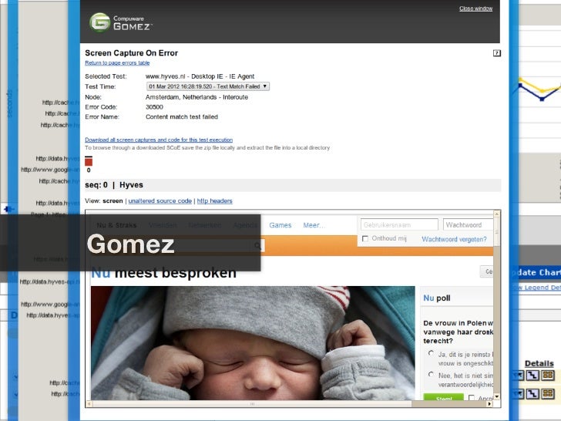This screenshot has height=421, width=561.
Task: Select the 'Nee, het is niet' poll option
Action: tap(431, 375)
